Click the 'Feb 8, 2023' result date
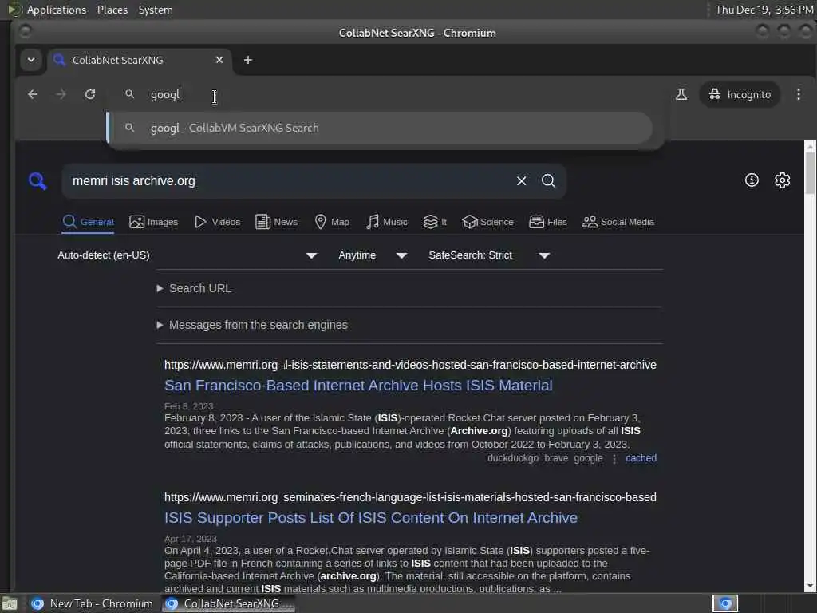 pyautogui.click(x=188, y=406)
